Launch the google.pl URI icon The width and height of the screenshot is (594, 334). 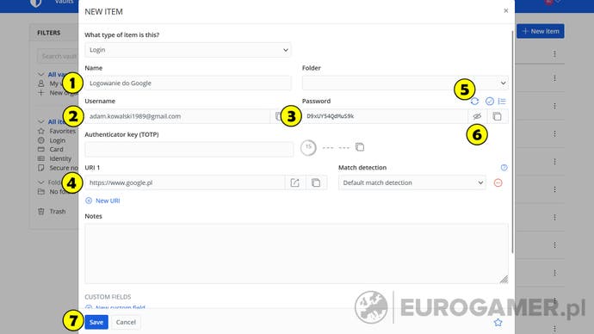(x=294, y=182)
